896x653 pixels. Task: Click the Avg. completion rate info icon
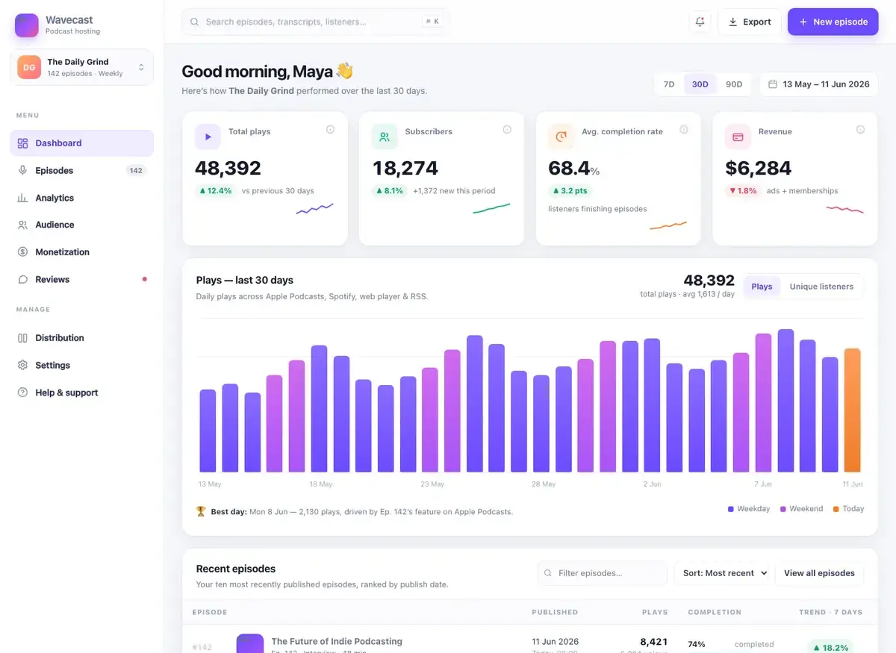tap(684, 130)
